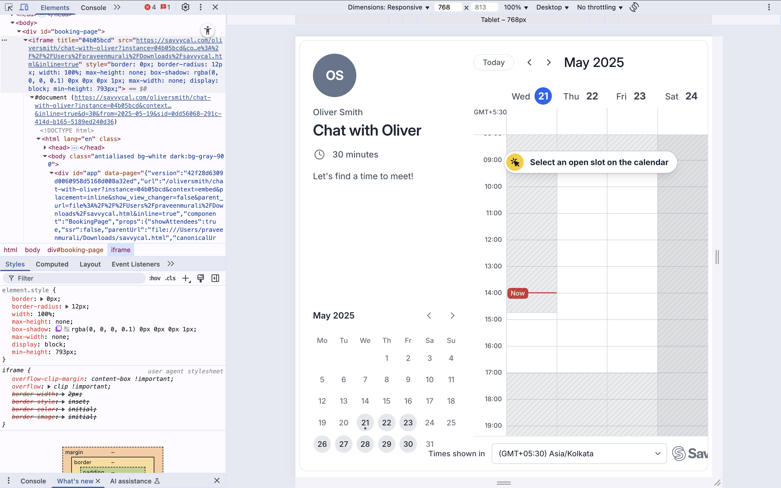The width and height of the screenshot is (781, 488).
Task: Show more DevTools tabs chevron
Action: click(x=117, y=7)
